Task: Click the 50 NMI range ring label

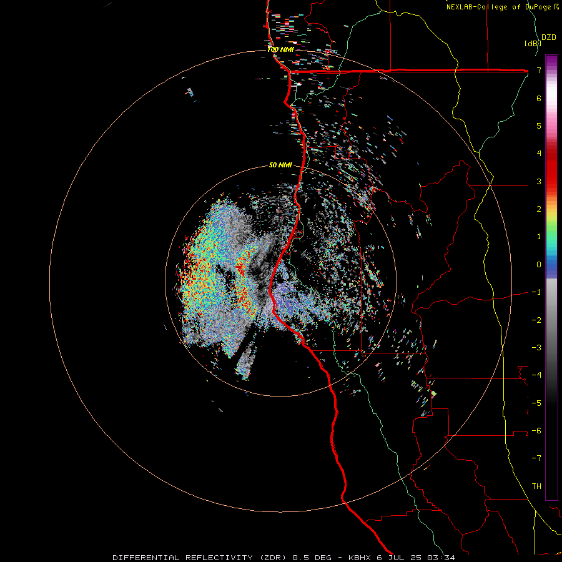Action: coord(280,165)
